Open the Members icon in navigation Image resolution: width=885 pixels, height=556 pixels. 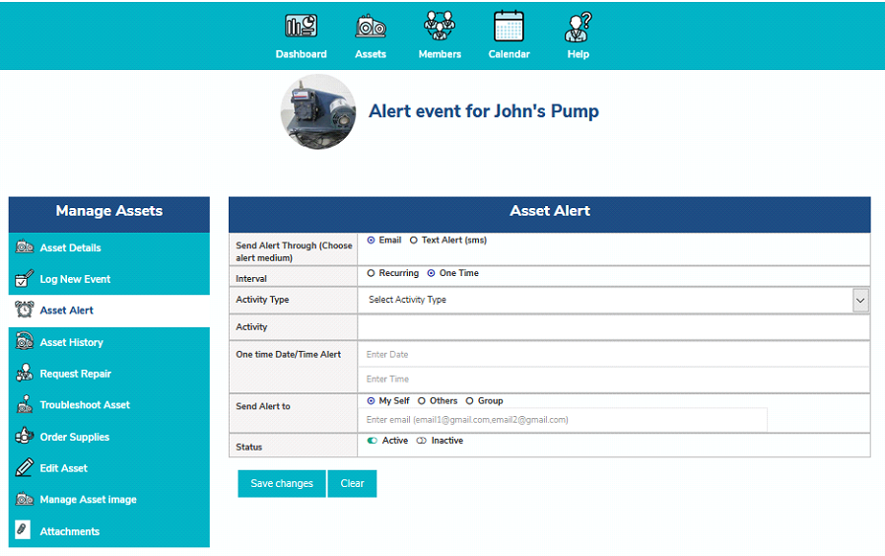point(440,27)
